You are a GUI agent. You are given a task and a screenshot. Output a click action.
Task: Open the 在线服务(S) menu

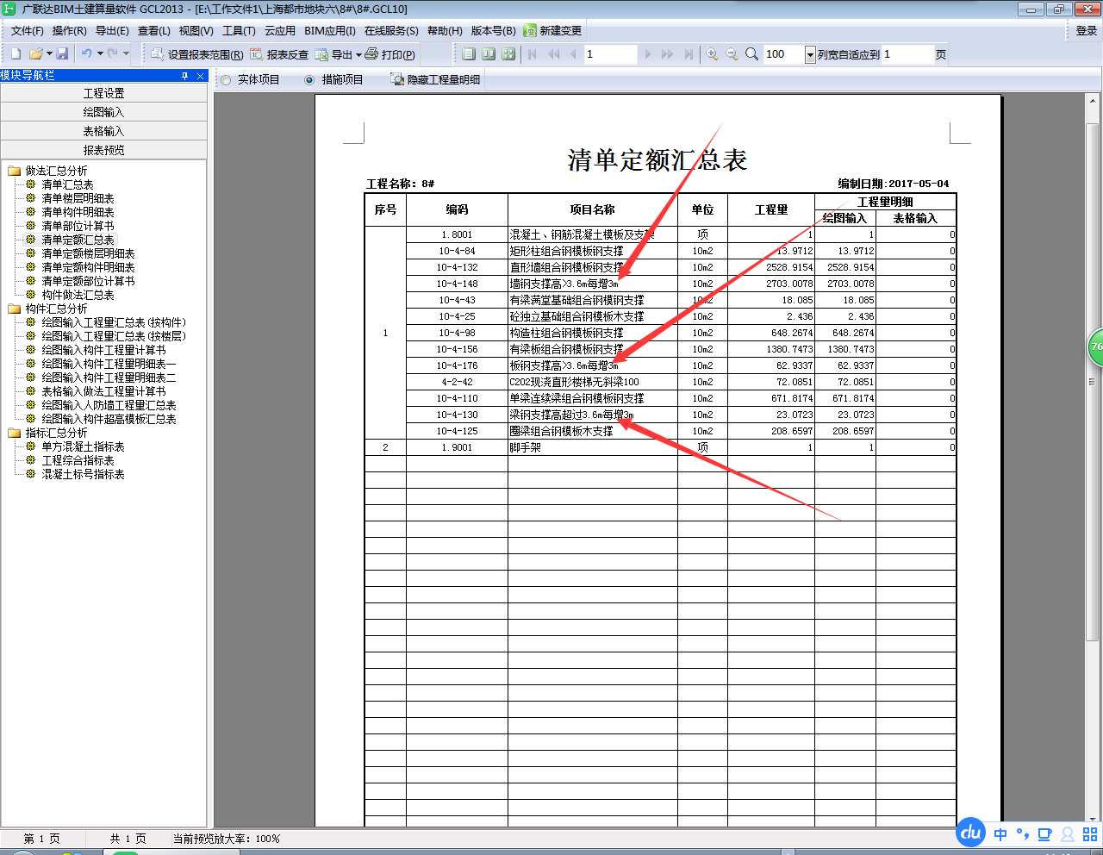[x=390, y=30]
